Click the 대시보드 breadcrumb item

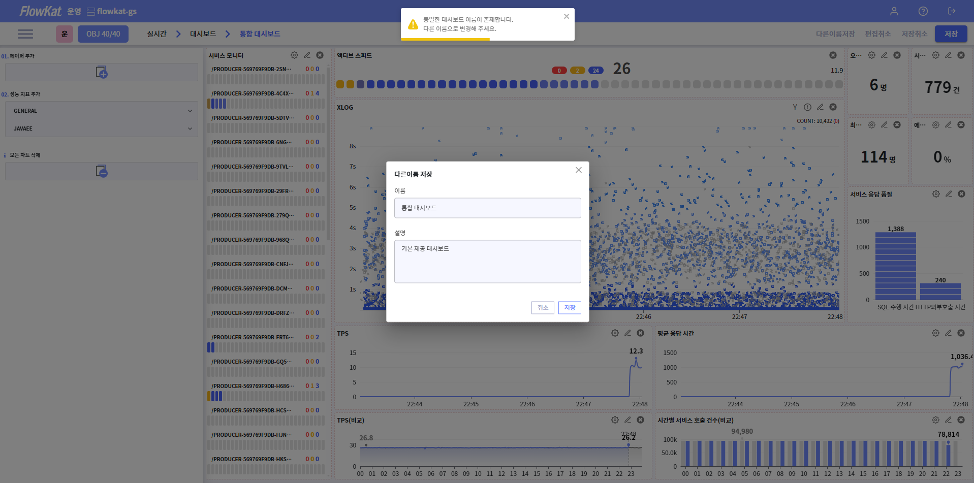[x=203, y=34]
